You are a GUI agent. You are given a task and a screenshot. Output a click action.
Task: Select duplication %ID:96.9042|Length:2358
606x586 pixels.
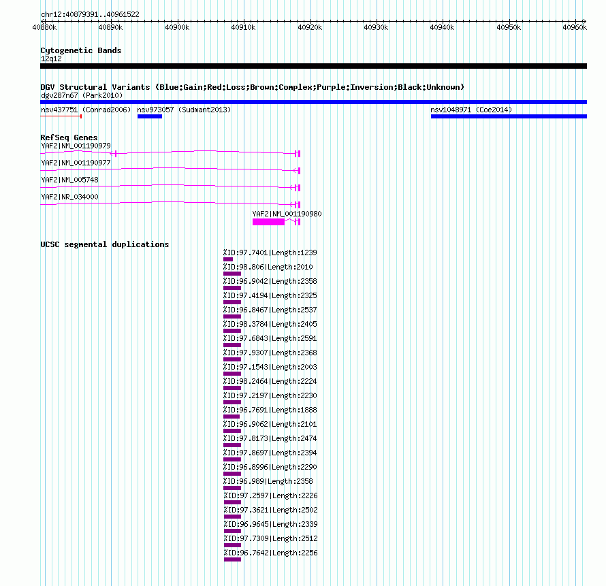click(x=232, y=288)
